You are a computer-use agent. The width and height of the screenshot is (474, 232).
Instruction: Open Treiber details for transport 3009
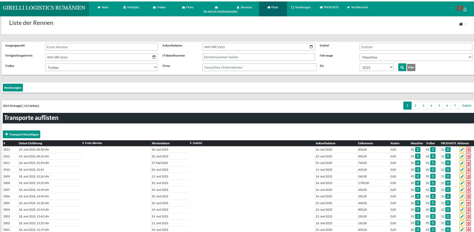(x=433, y=176)
